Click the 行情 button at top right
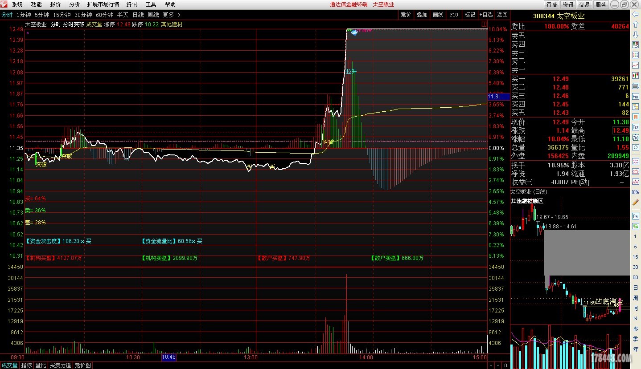The height and width of the screenshot is (369, 641). pyautogui.click(x=552, y=4)
